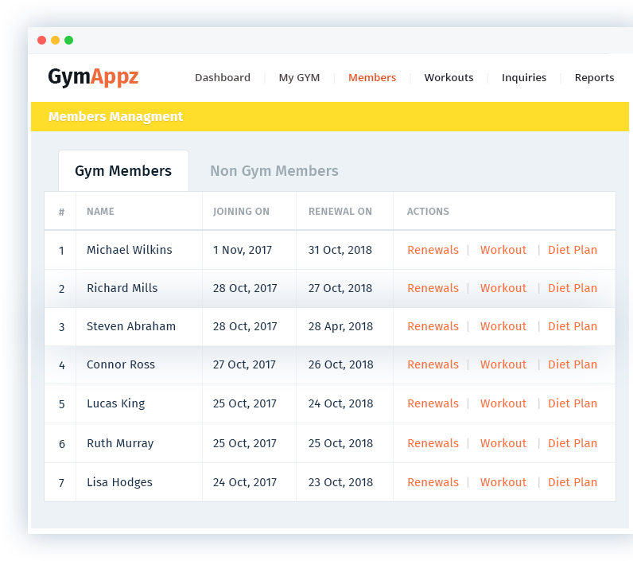View Diet Plan for Ruth Murray

pos(573,443)
